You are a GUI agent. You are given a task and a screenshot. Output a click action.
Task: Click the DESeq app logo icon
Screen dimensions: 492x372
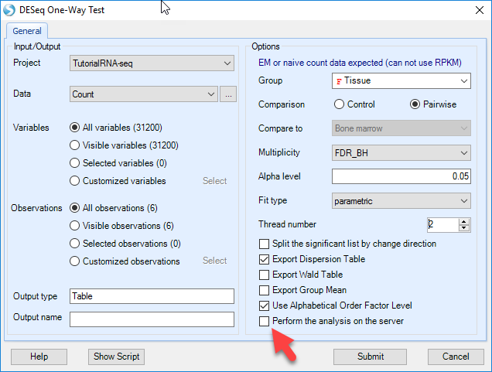tap(9, 10)
